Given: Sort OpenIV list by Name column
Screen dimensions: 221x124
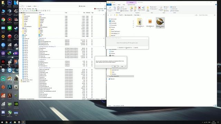Looking at the screenshot, I should [40, 13].
